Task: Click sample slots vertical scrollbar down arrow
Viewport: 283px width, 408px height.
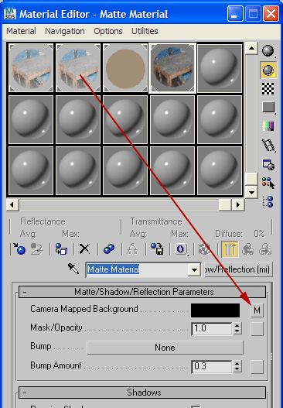Action: tap(251, 193)
